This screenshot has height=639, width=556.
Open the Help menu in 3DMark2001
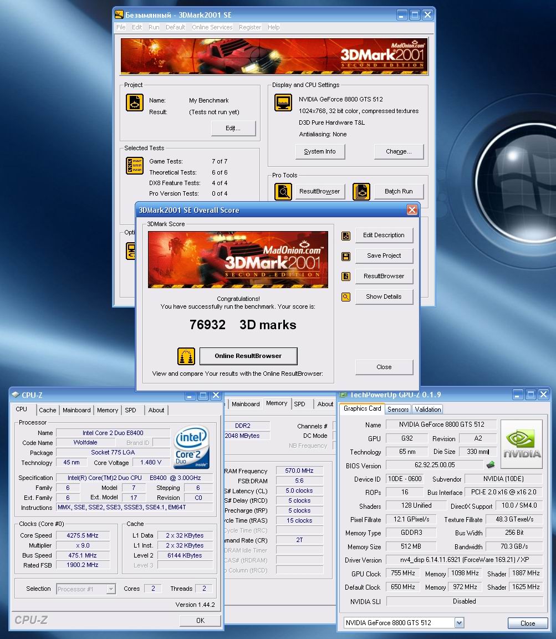[x=273, y=27]
